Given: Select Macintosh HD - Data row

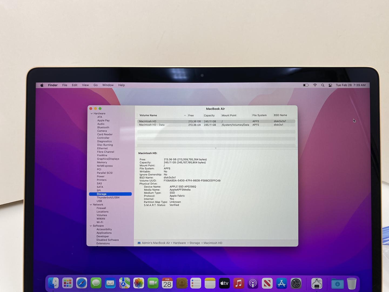Looking at the screenshot, I should (x=216, y=125).
